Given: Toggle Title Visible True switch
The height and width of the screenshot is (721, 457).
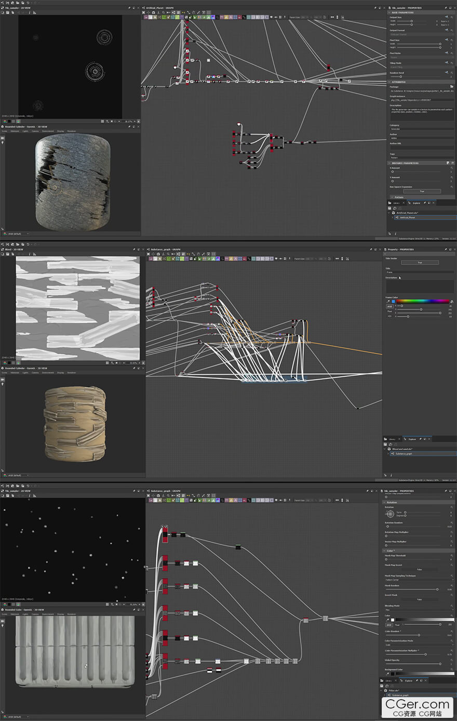Looking at the screenshot, I should (419, 263).
